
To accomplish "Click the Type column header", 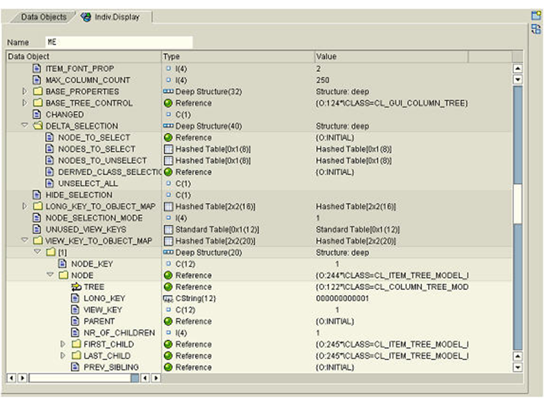I will tap(237, 57).
